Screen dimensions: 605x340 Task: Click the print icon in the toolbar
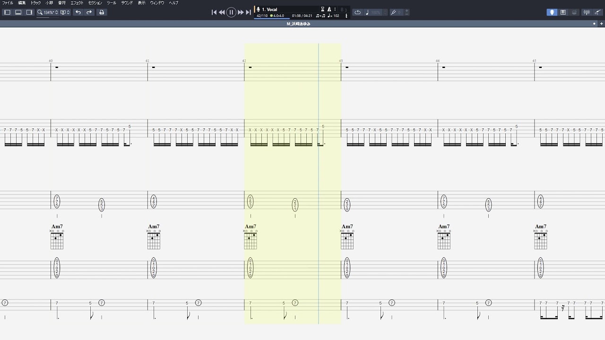pos(101,12)
